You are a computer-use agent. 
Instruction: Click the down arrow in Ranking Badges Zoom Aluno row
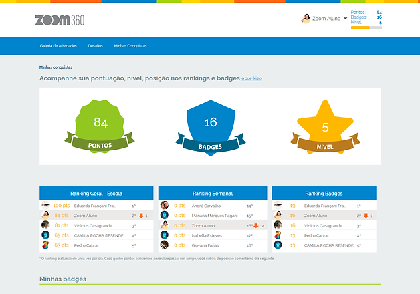coord(366,216)
